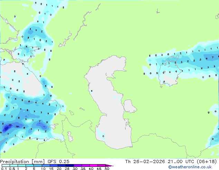Click the weatheronline.co.uk link

(190, 167)
